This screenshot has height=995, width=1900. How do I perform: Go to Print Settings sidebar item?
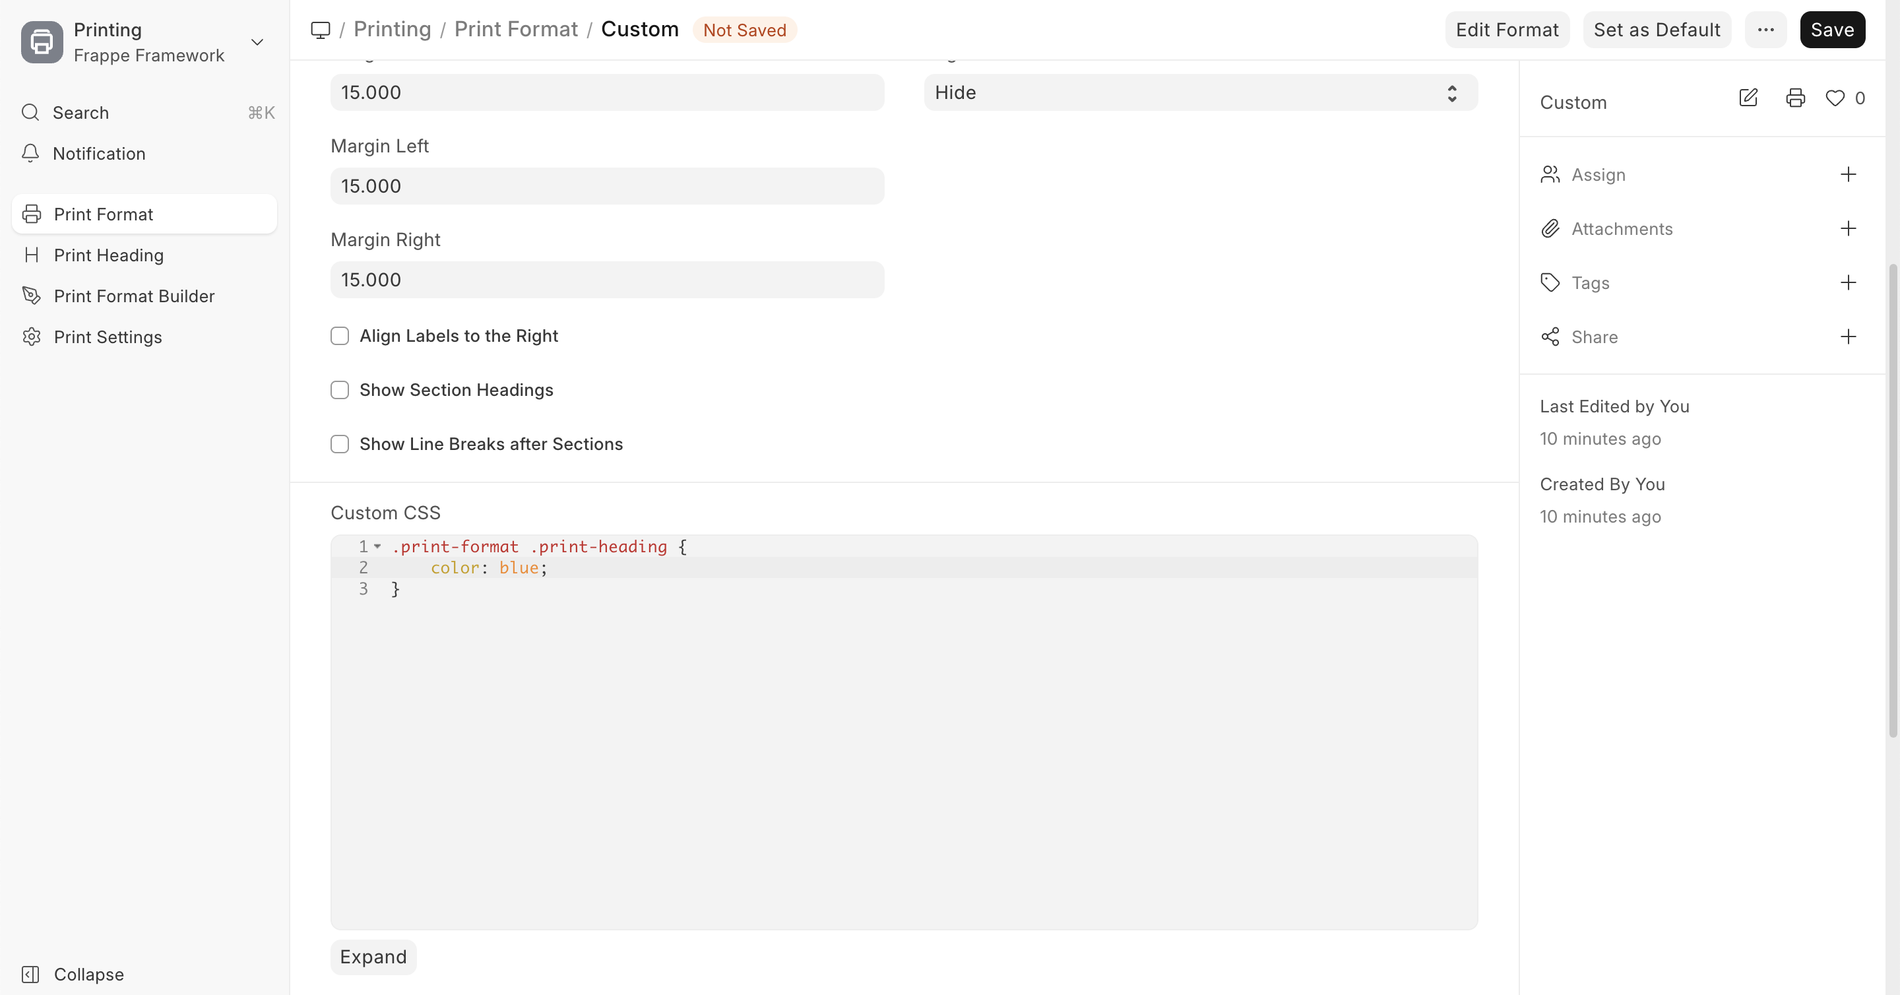[108, 337]
